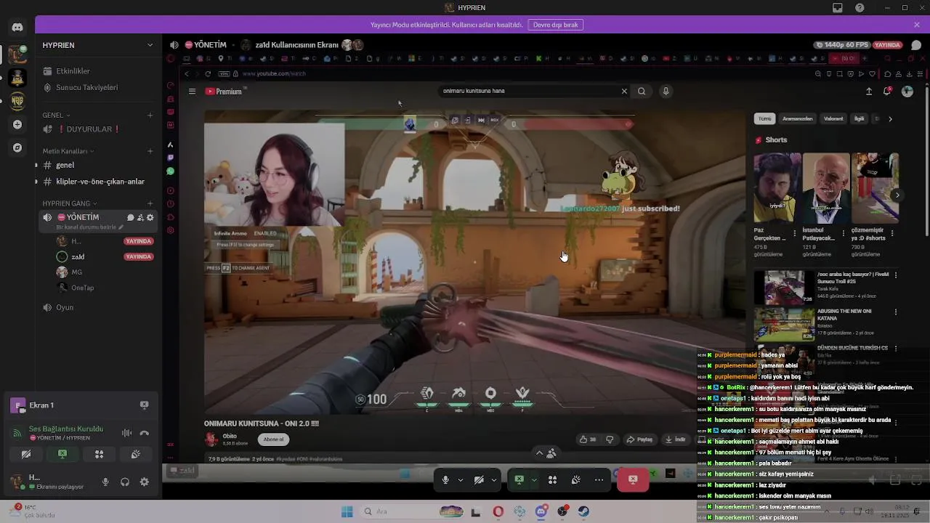930x523 pixels.
Task: Open YouTube notifications bell
Action: click(886, 91)
